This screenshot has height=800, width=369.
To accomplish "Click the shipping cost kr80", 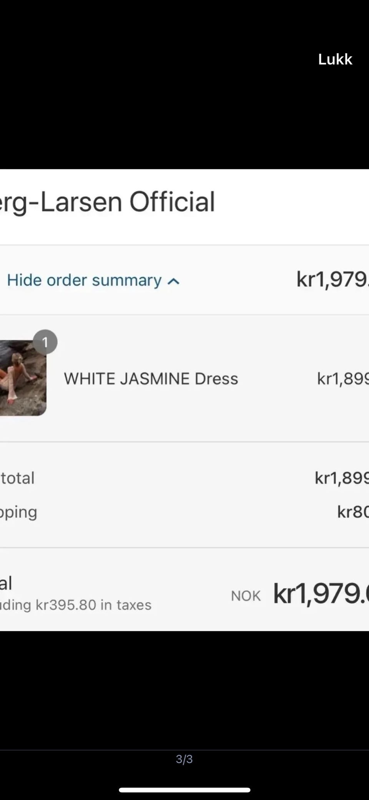I will [x=352, y=512].
